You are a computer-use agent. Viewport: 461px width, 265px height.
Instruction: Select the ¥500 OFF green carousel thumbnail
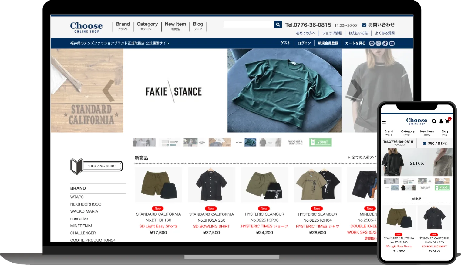pyautogui.click(x=321, y=142)
